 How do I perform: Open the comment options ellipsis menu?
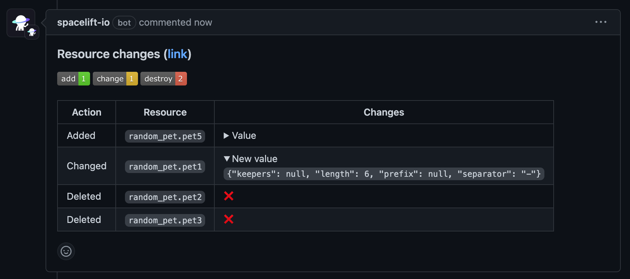(x=601, y=22)
